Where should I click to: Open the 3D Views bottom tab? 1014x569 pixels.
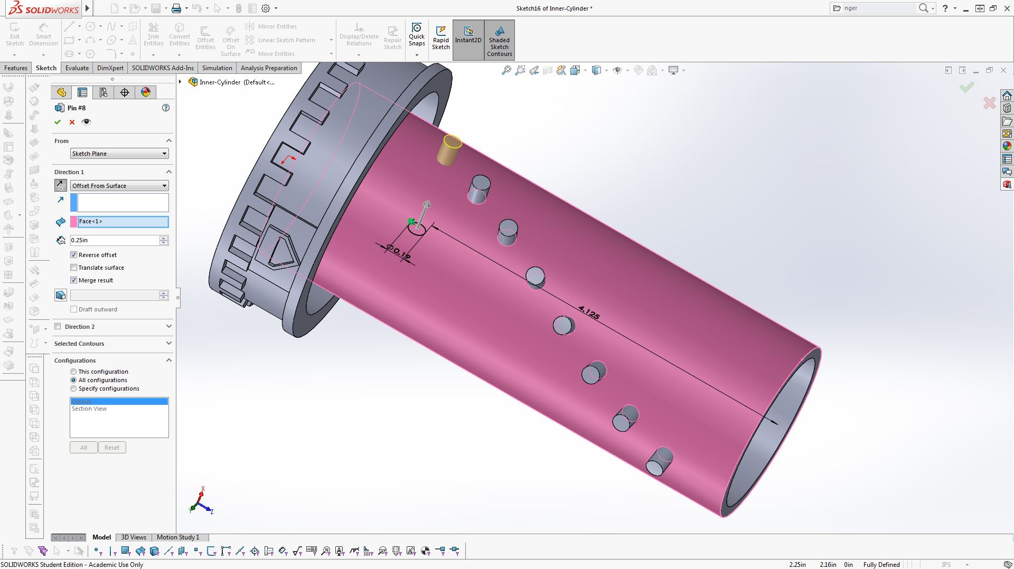134,537
